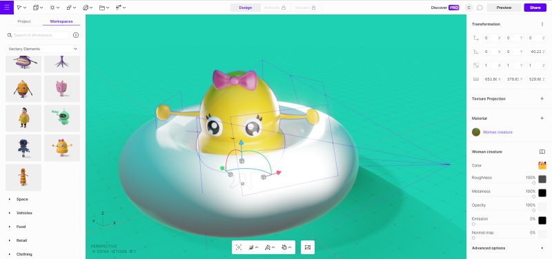The width and height of the screenshot is (552, 259).
Task: Click the Roughness slider handle
Action: [533, 183]
